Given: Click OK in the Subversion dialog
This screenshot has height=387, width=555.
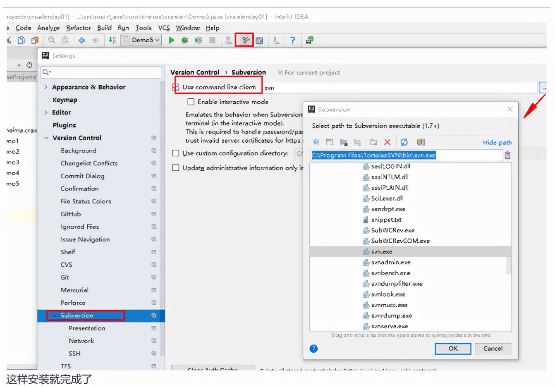Looking at the screenshot, I should click(453, 349).
